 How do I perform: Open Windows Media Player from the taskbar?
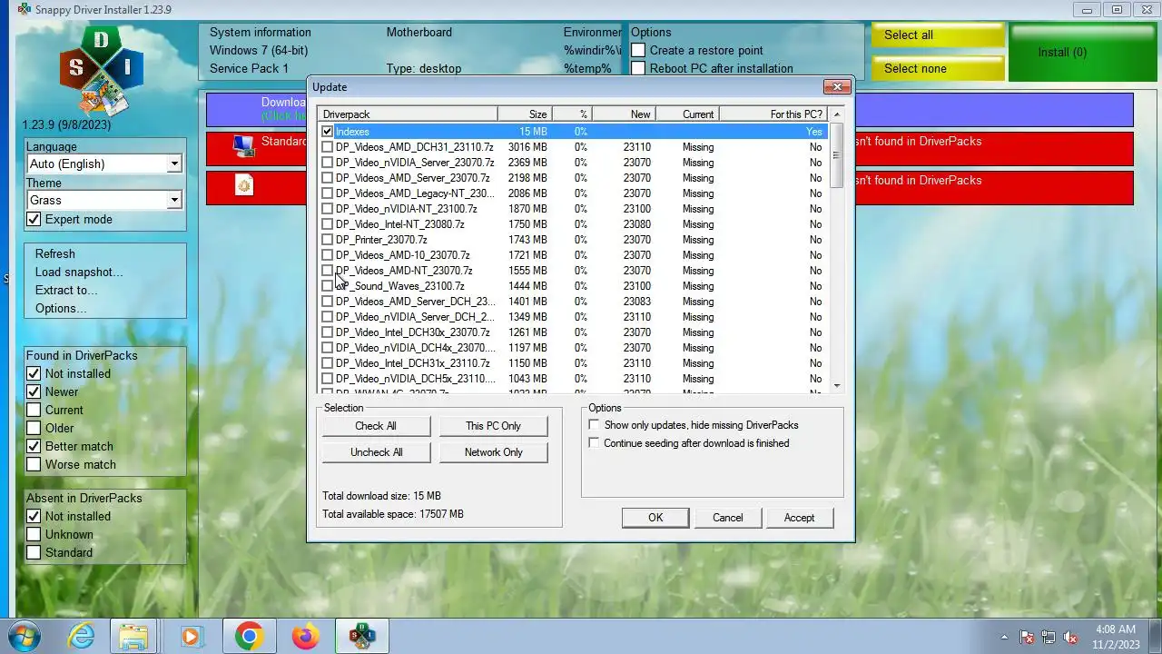191,636
